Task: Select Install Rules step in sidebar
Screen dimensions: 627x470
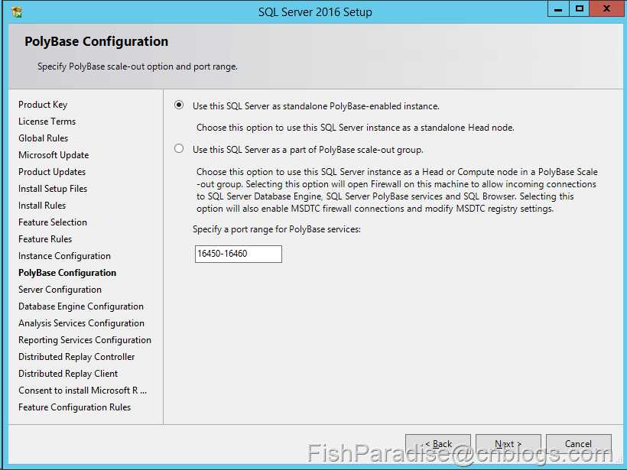Action: [x=42, y=206]
